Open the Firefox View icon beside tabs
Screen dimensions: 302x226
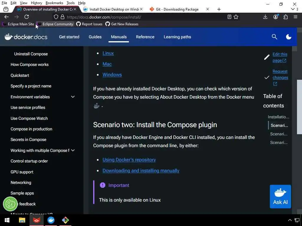tap(6, 9)
